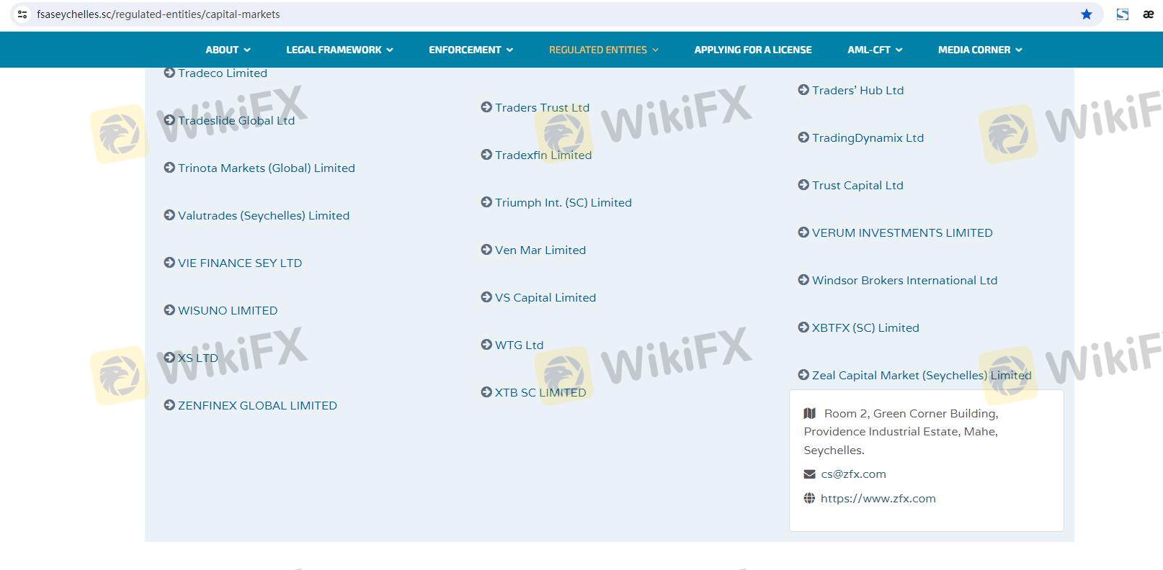Click the globe icon beside zfx.com URL
This screenshot has width=1163, height=570.
[809, 499]
